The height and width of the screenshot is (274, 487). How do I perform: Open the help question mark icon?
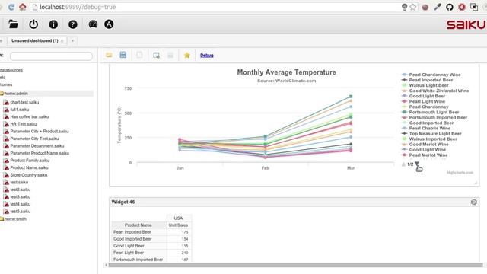pyautogui.click(x=73, y=24)
